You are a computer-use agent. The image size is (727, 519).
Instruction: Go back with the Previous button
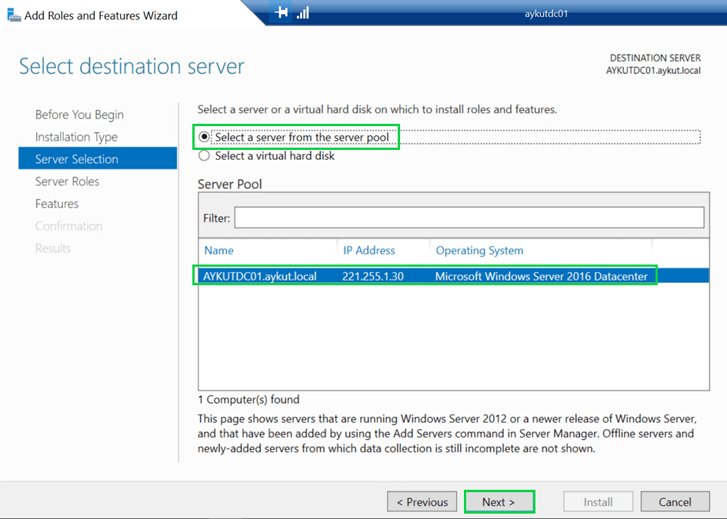click(422, 502)
